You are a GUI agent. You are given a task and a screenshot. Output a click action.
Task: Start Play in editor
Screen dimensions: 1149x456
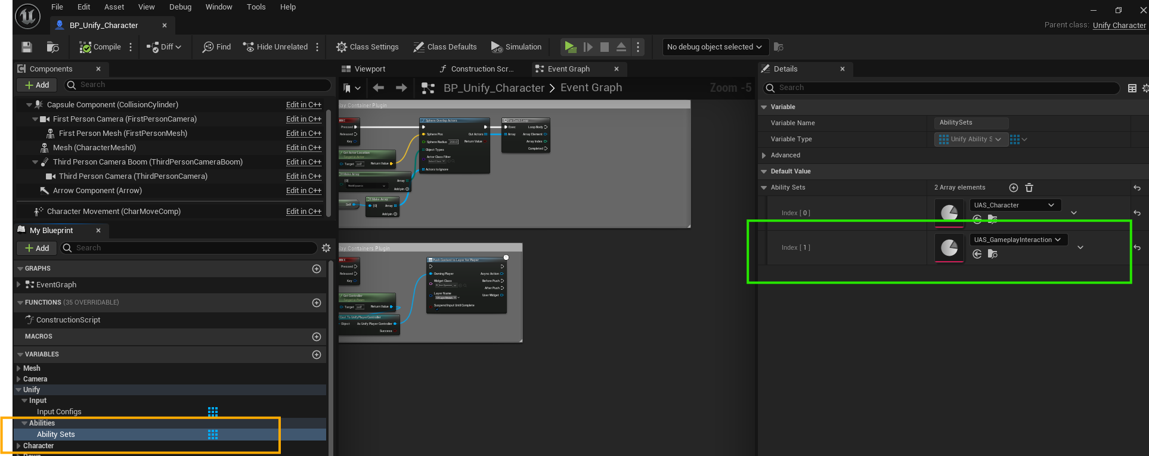570,47
